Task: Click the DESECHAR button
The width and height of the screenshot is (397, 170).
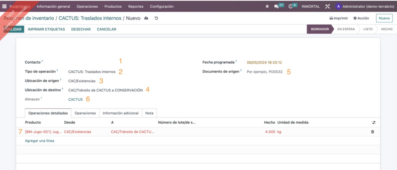Action: pyautogui.click(x=81, y=29)
